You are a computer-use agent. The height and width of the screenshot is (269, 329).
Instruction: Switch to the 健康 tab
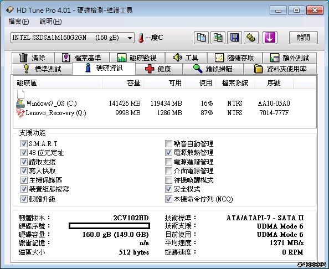pos(159,69)
